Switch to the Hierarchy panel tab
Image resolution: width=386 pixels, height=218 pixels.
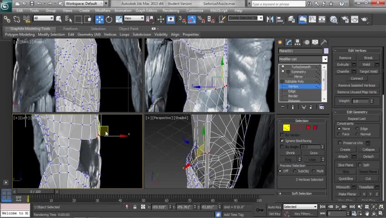click(297, 42)
